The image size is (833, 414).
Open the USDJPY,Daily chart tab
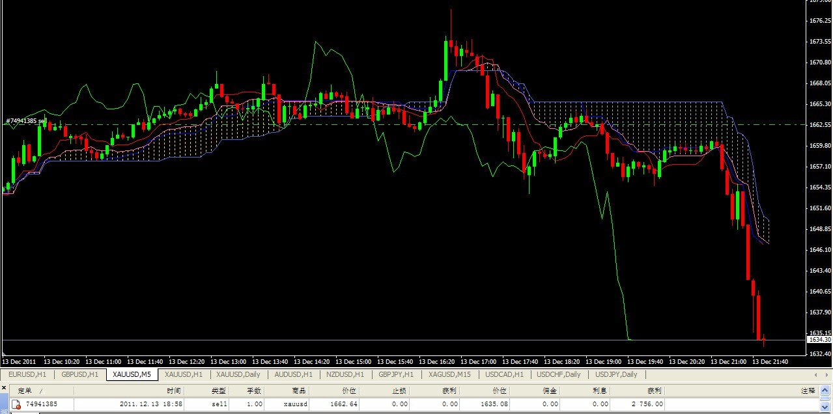[616, 375]
